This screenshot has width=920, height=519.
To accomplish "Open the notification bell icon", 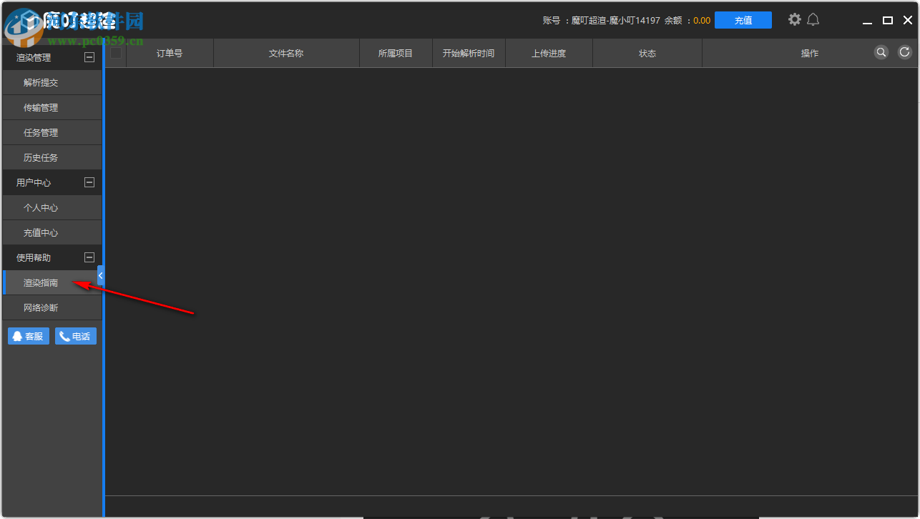I will pyautogui.click(x=813, y=19).
